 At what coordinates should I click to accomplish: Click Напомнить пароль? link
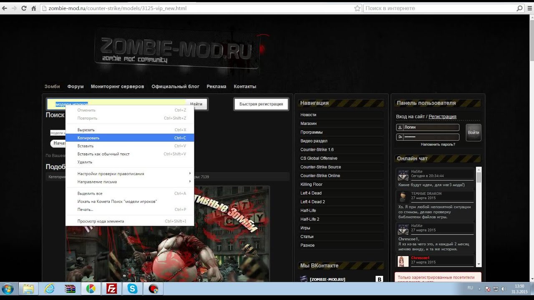point(438,145)
